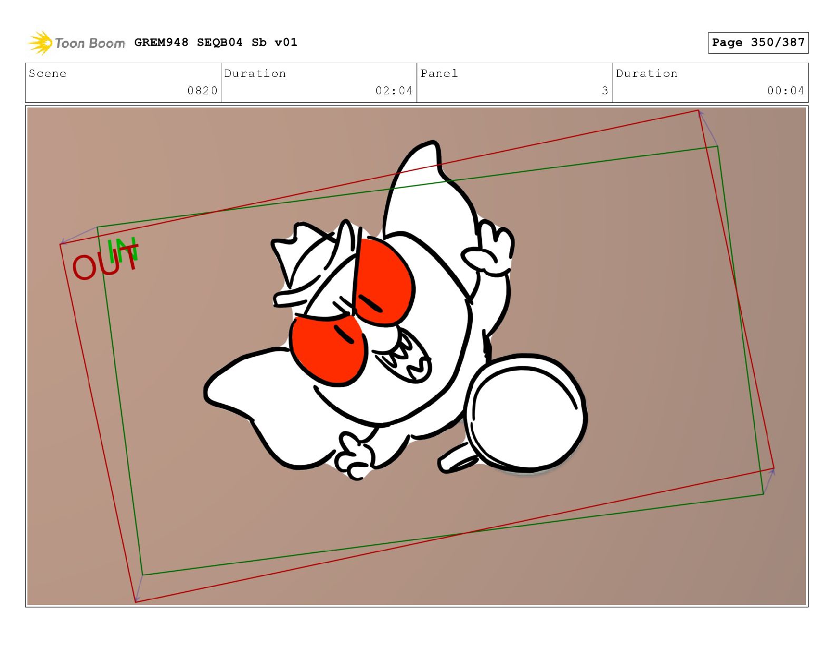835x645 pixels.
Task: Click the Scene label cell
Action: 123,83
